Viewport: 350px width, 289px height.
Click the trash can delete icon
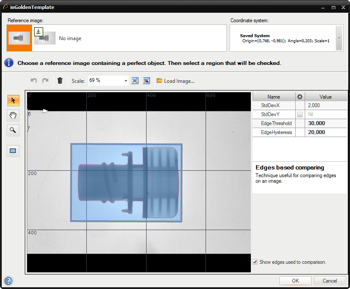60,81
